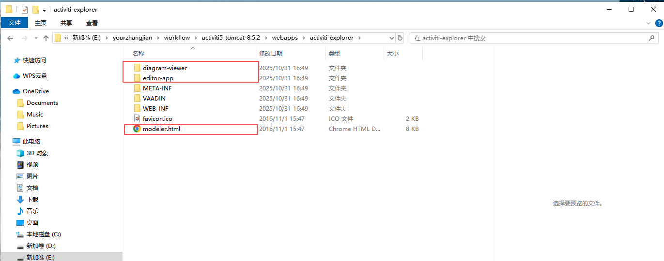Open the modeler.html Chrome file
This screenshot has width=664, height=261.
pyautogui.click(x=161, y=129)
